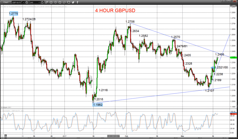The image size is (238, 139).
Task: Click the interval clock icon
Action: 42,2
